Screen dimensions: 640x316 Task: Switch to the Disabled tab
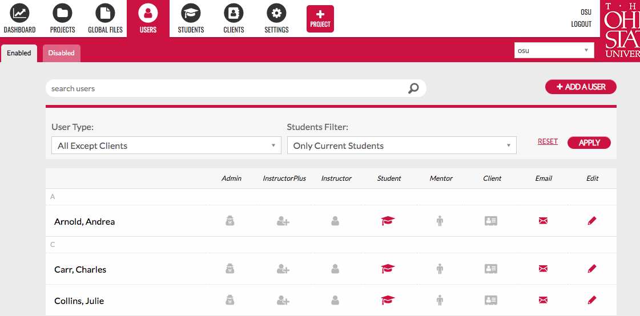click(61, 53)
